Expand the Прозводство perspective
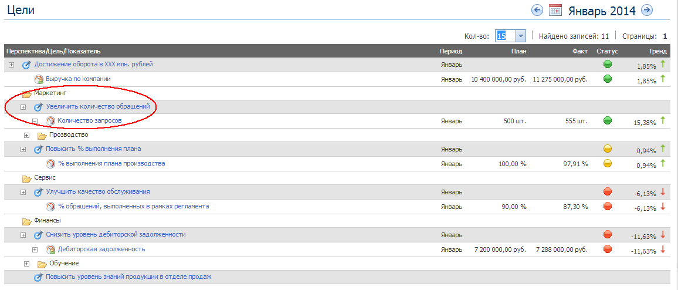 pyautogui.click(x=26, y=135)
